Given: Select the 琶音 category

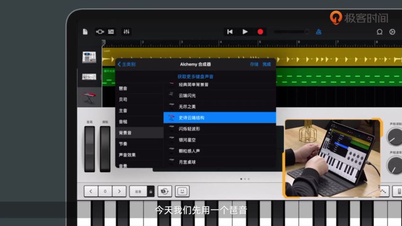Looking at the screenshot, I should [x=139, y=88].
